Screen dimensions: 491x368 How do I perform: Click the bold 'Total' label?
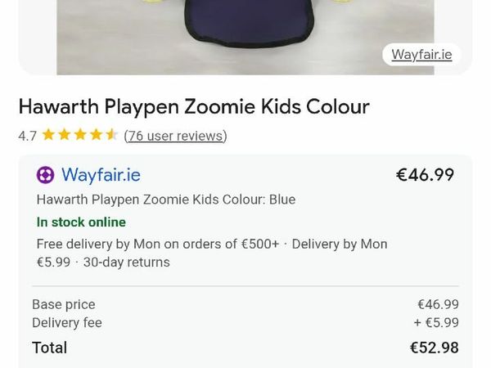click(x=49, y=348)
